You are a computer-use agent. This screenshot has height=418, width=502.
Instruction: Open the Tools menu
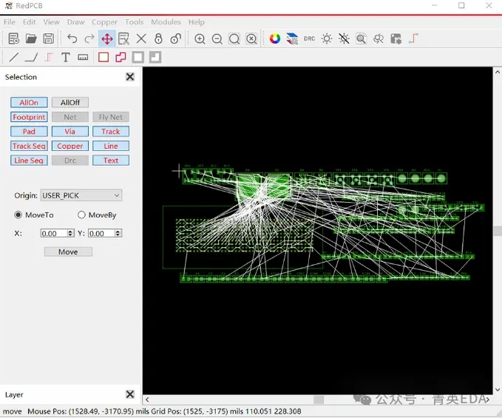(x=134, y=21)
